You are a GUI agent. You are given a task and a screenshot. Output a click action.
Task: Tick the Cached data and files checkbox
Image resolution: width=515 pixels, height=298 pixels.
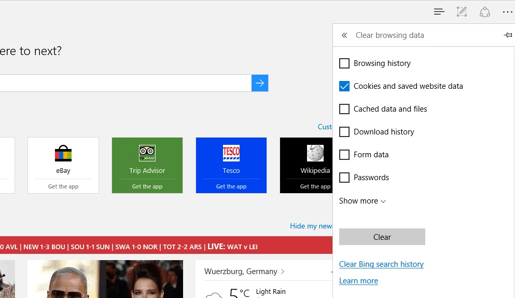(x=344, y=109)
